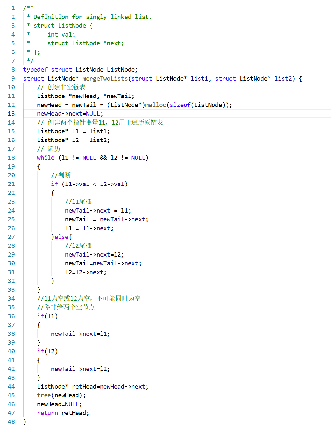Click the 'while' keyword on line 18

point(46,157)
